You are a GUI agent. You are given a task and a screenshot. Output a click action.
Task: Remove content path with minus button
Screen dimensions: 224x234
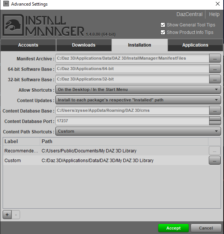tap(16, 215)
